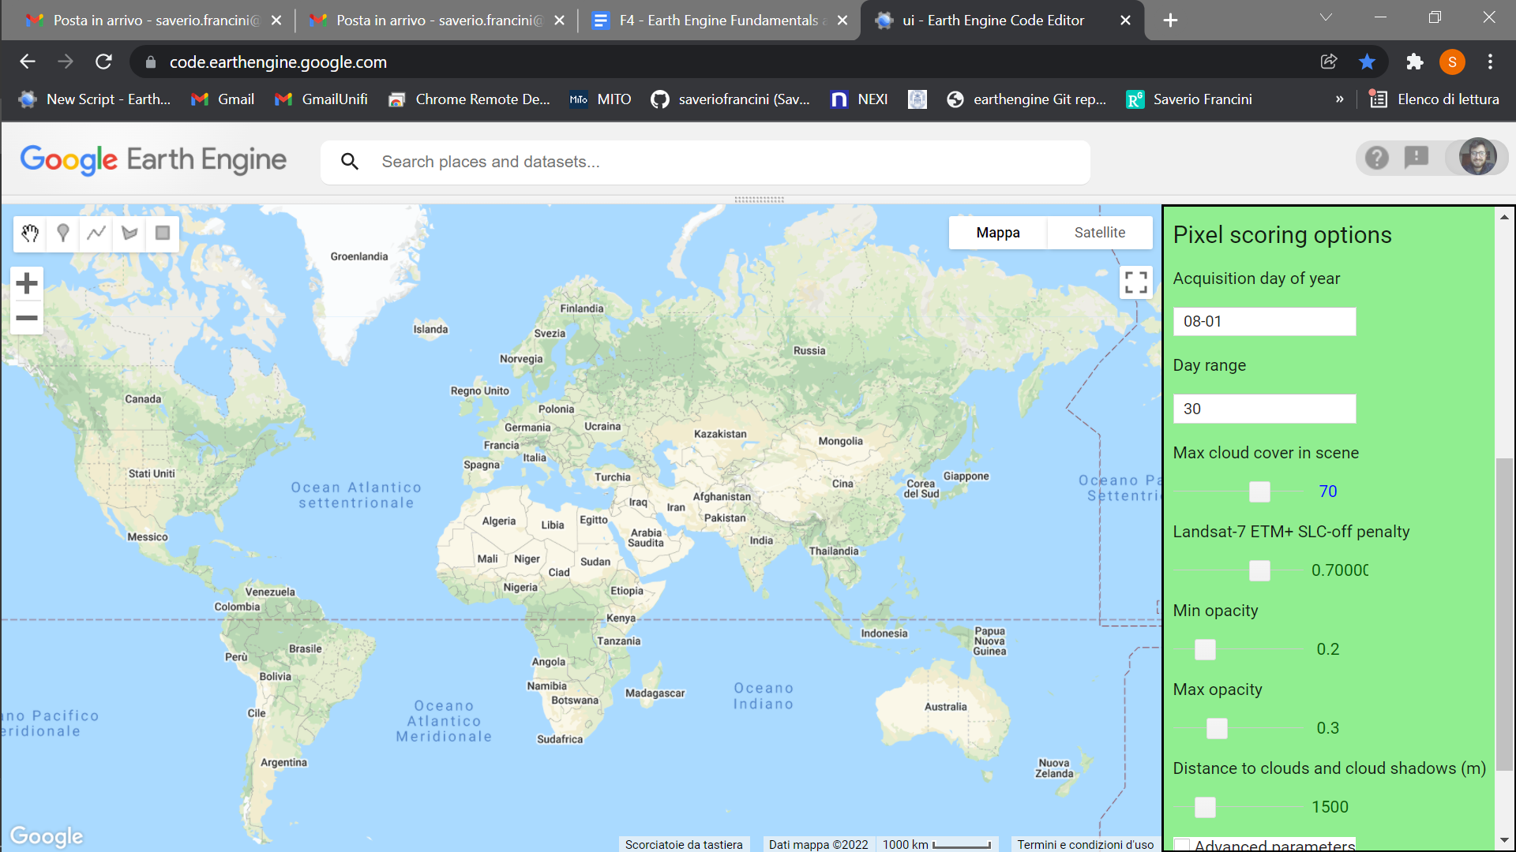The height and width of the screenshot is (852, 1516).
Task: Open a new browser tab
Action: coord(1170,21)
